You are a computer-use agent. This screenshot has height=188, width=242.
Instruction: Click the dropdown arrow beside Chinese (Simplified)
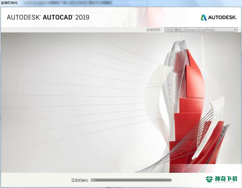coord(235,30)
